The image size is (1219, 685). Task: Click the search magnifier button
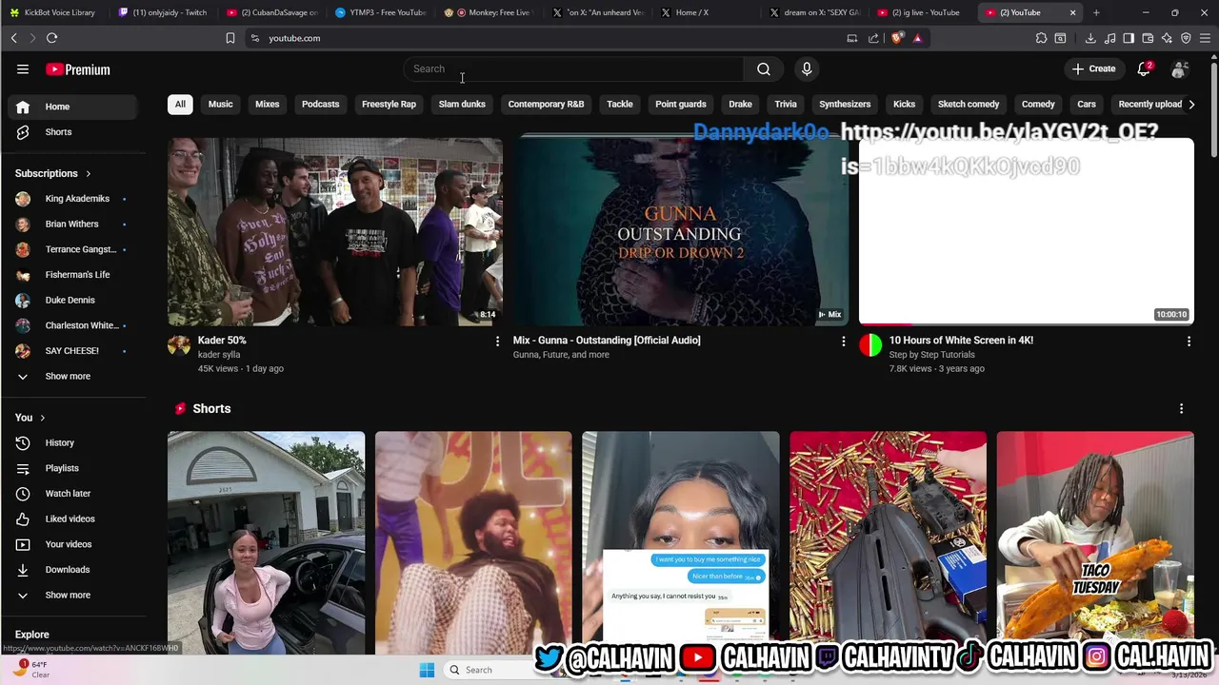764,68
